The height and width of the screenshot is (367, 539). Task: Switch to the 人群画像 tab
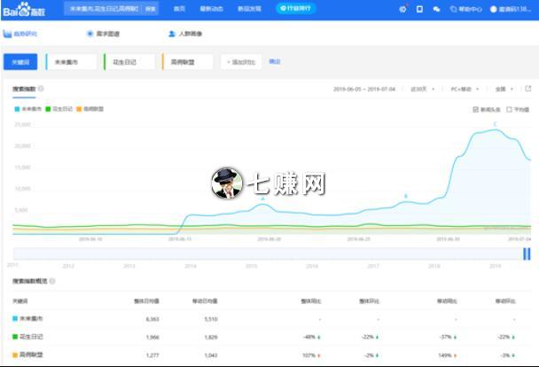tap(185, 34)
